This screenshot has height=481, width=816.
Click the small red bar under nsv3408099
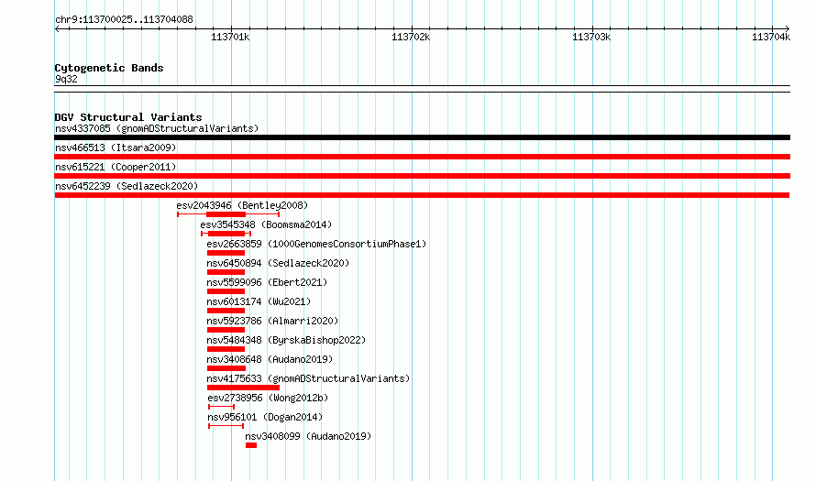click(251, 445)
